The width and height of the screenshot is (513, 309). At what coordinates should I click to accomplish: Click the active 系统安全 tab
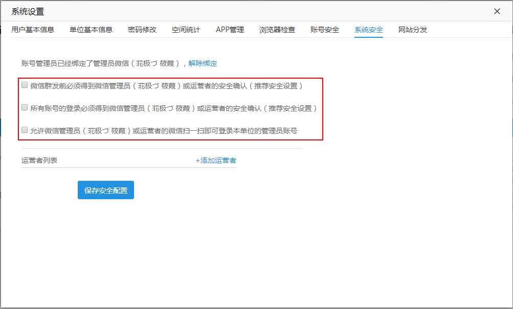(x=369, y=30)
